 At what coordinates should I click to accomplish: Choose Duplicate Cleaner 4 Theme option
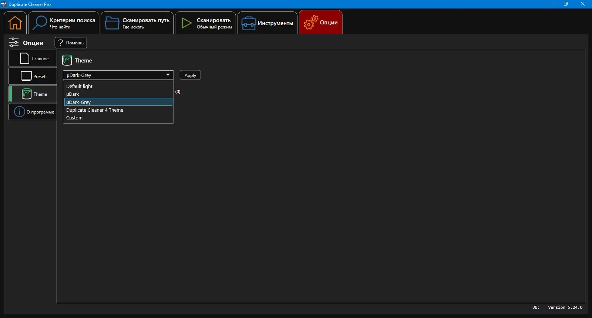click(x=118, y=110)
